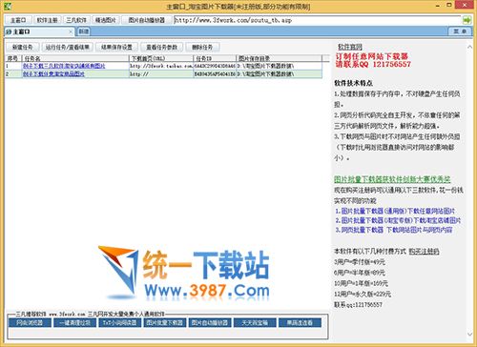Close the 主窗口 tab with its X
Image resolution: width=477 pixels, height=347 pixels.
(71, 31)
